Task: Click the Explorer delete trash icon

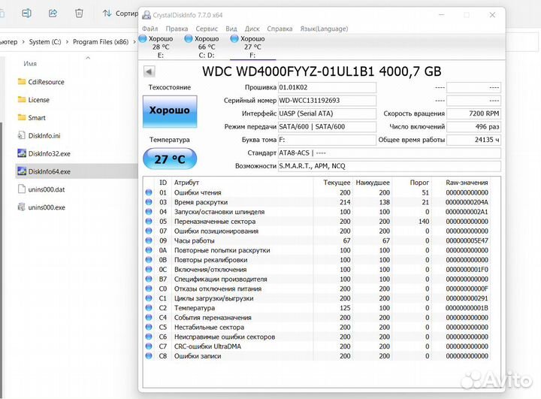Action: (79, 13)
